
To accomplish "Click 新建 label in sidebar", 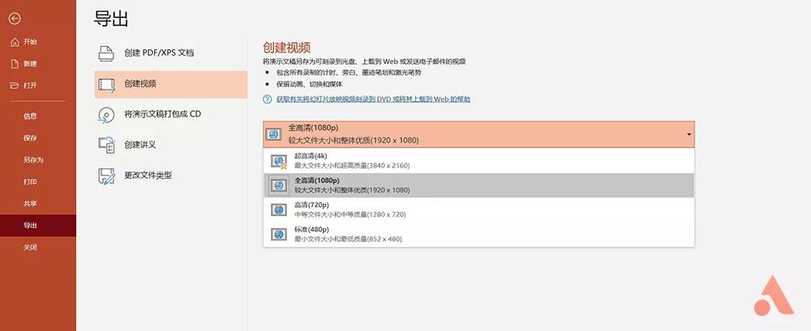I will [x=30, y=63].
